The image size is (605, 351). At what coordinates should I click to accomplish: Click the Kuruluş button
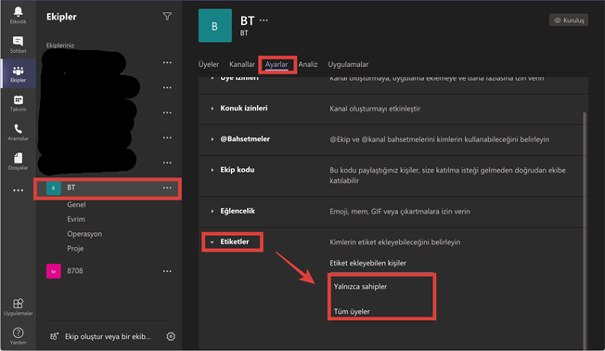[x=569, y=20]
